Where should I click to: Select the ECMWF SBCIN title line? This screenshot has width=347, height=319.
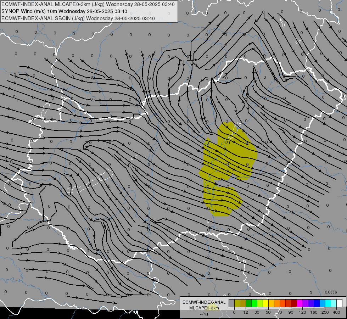78,18
